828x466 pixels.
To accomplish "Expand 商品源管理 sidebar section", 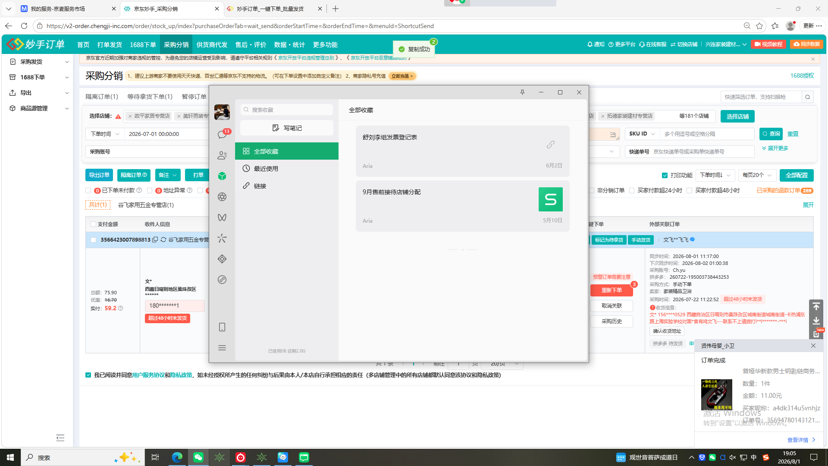I will pyautogui.click(x=39, y=108).
